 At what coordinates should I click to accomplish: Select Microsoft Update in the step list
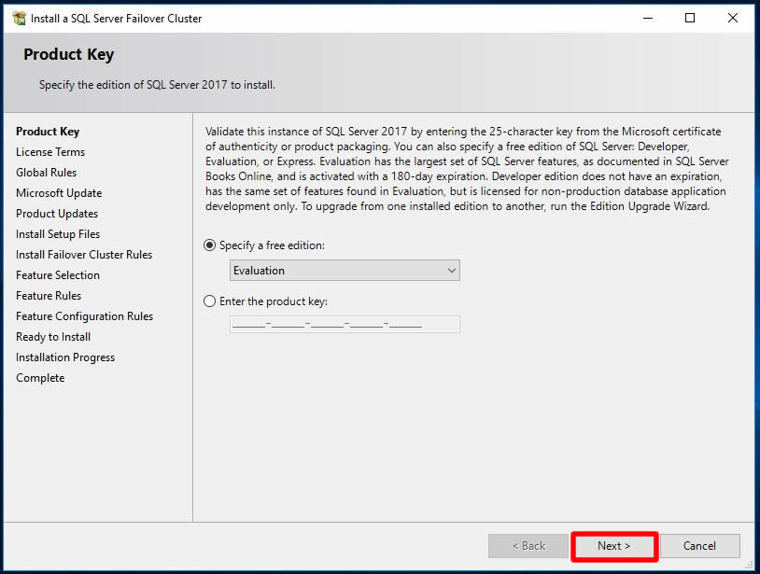pyautogui.click(x=59, y=193)
